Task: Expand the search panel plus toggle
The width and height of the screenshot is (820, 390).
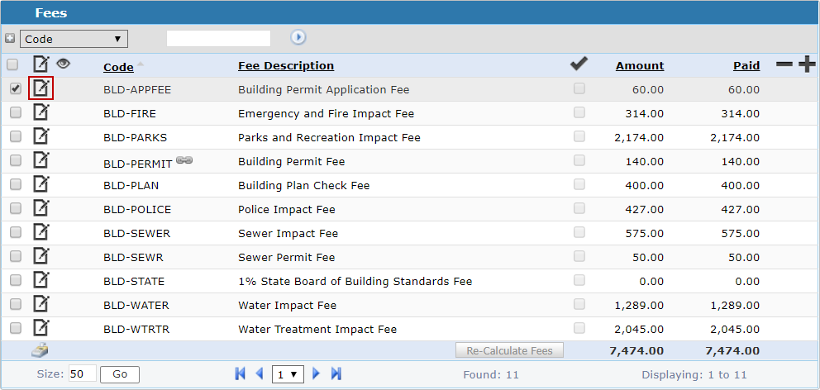Action: click(x=10, y=38)
